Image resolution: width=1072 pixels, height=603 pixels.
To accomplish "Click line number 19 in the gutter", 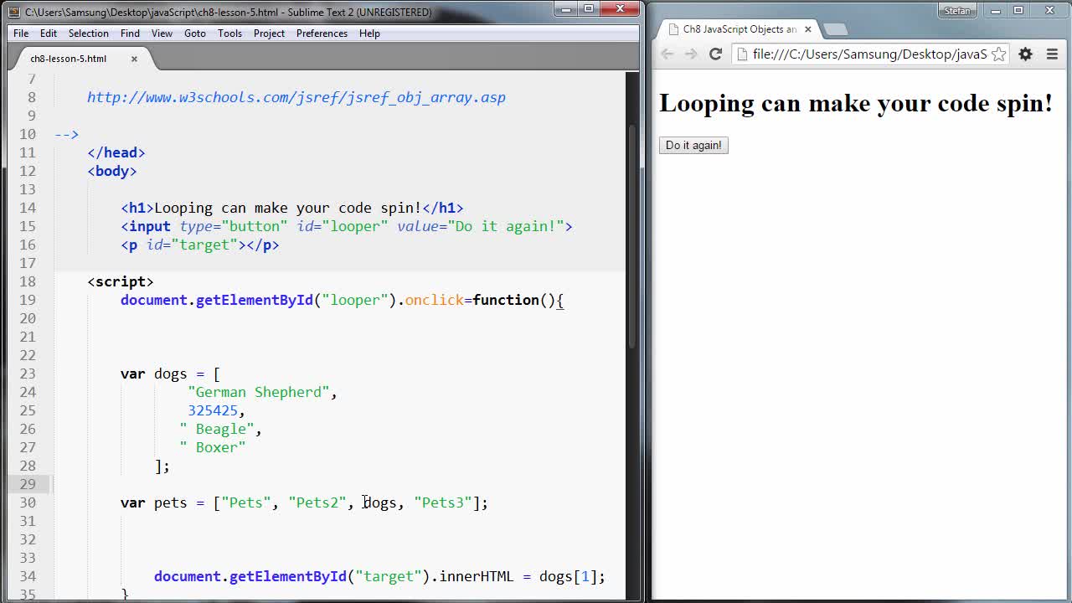I will pyautogui.click(x=28, y=300).
